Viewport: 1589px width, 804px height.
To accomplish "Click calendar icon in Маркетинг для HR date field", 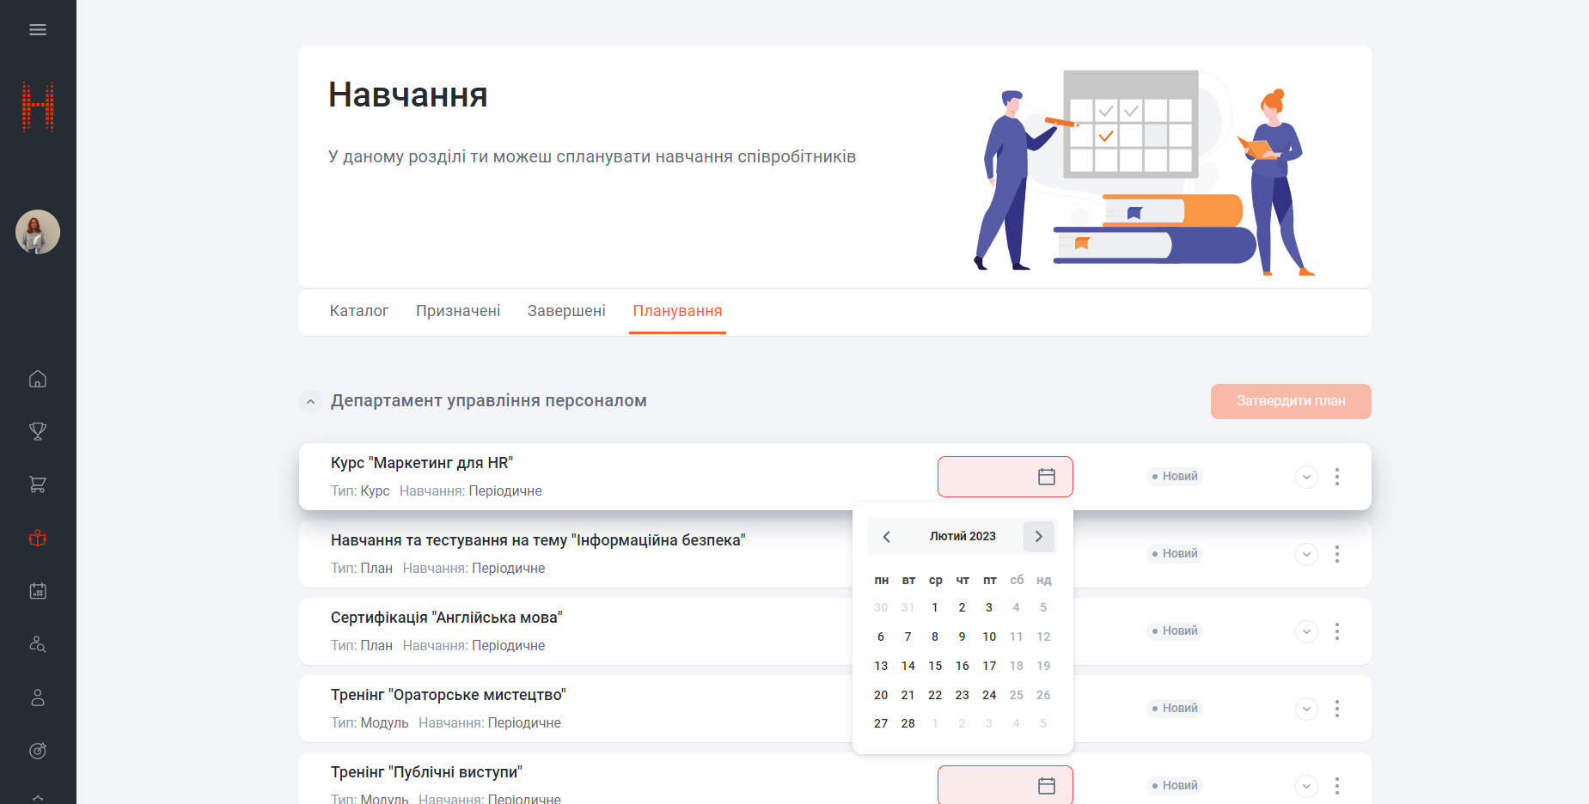I will coord(1046,477).
